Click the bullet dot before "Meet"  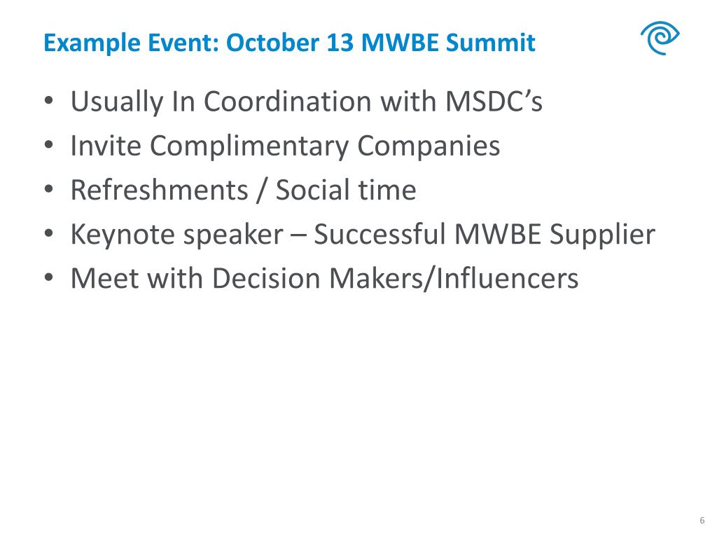[x=48, y=279]
